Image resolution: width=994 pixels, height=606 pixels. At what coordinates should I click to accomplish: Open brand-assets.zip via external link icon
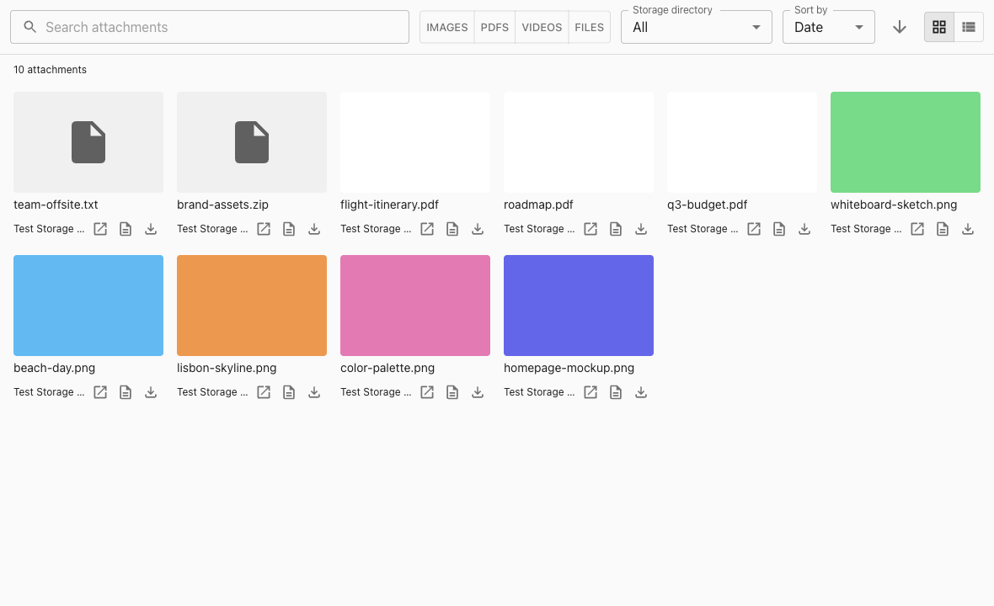264,229
